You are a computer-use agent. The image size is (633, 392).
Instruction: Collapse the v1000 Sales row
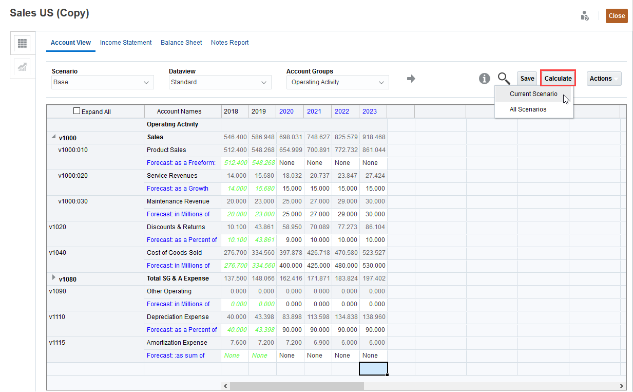(x=53, y=137)
